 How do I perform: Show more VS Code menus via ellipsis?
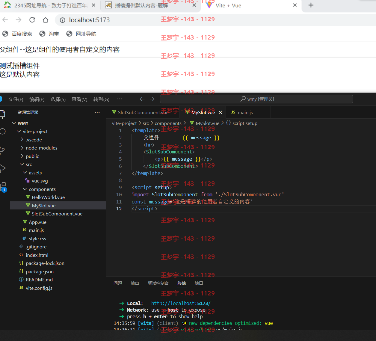[120, 99]
